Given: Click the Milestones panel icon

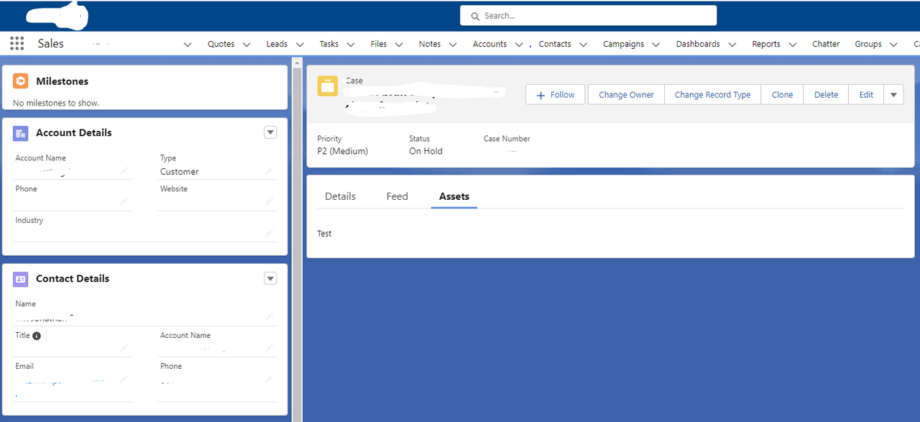Looking at the screenshot, I should pos(20,81).
